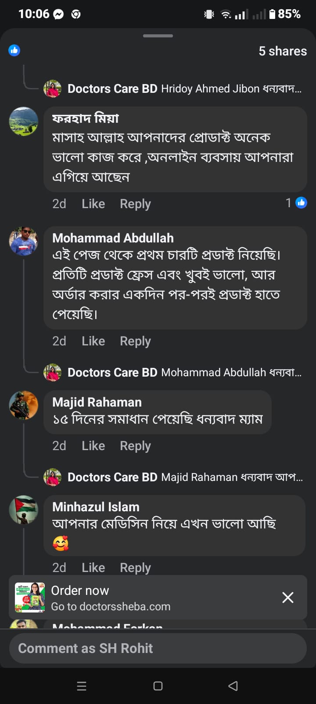Reply to Minhazul Islam's comment

coord(135,568)
